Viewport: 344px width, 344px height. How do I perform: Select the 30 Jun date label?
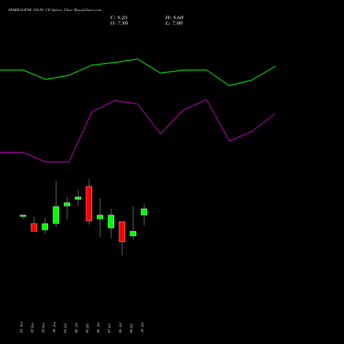pos(54,327)
